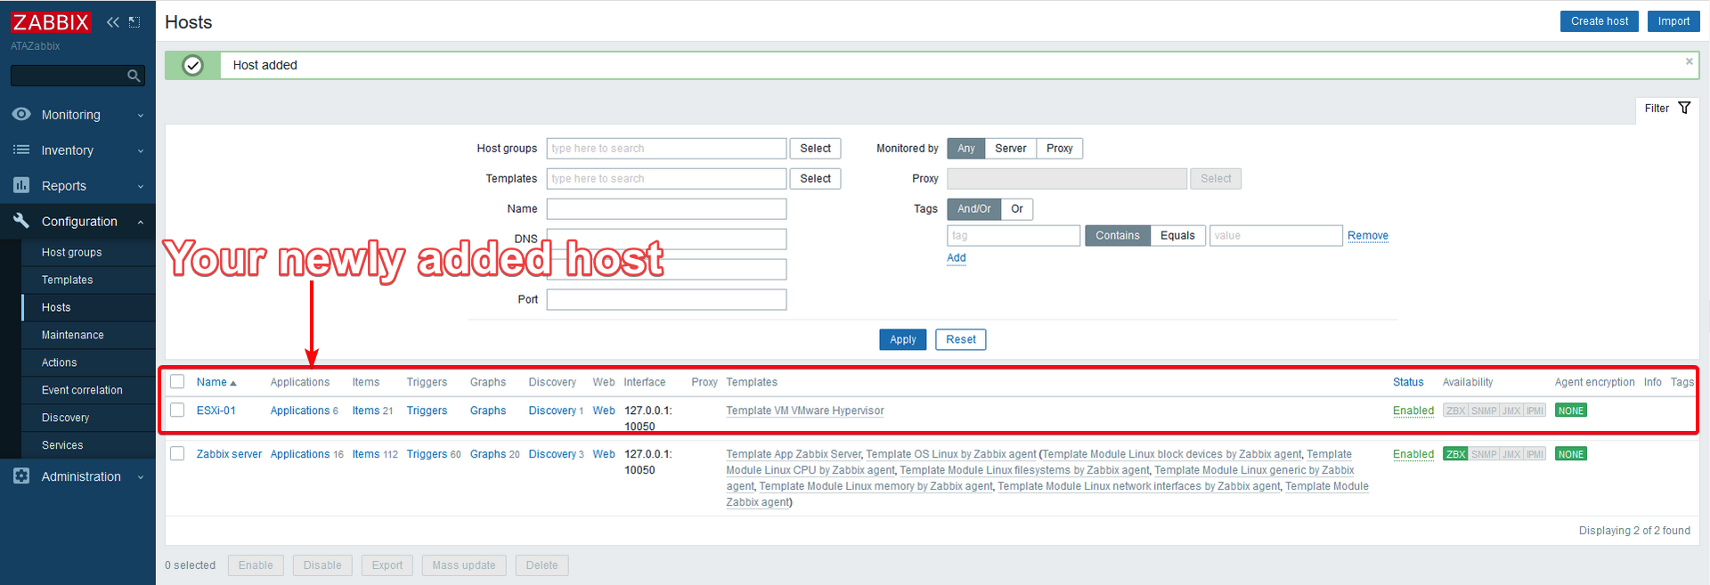Image resolution: width=1710 pixels, height=585 pixels.
Task: Focus the tag value field
Action: (1275, 236)
